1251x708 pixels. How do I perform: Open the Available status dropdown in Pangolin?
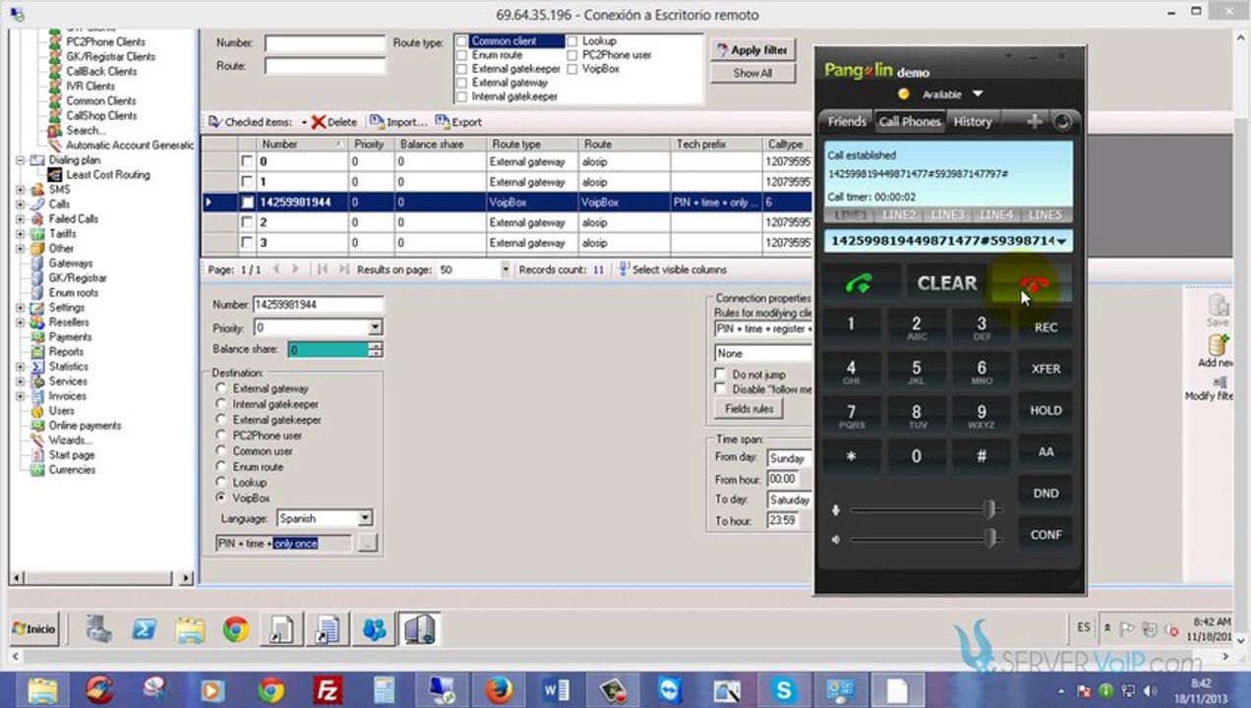(x=978, y=94)
